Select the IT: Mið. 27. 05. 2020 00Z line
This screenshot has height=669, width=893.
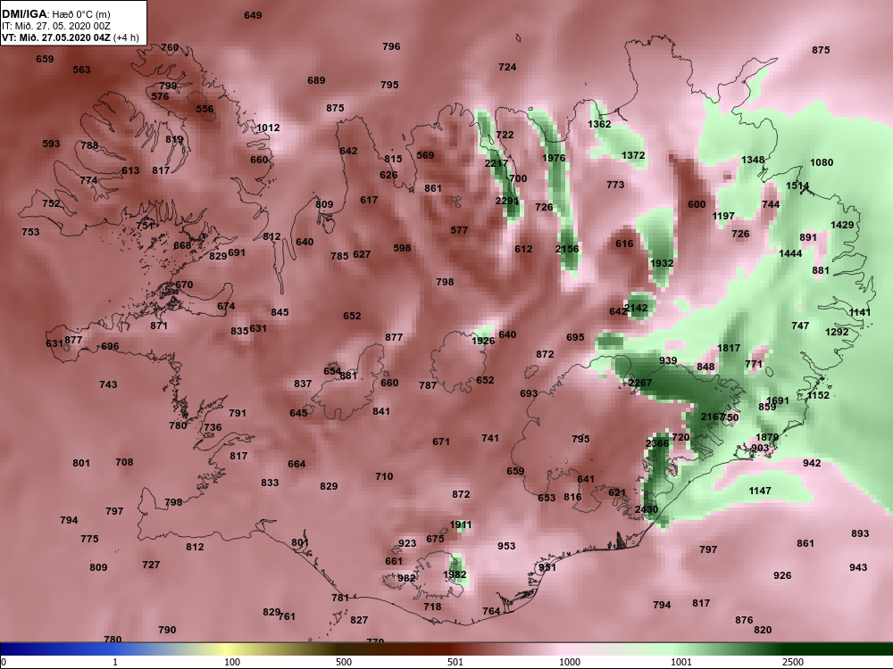[55, 26]
